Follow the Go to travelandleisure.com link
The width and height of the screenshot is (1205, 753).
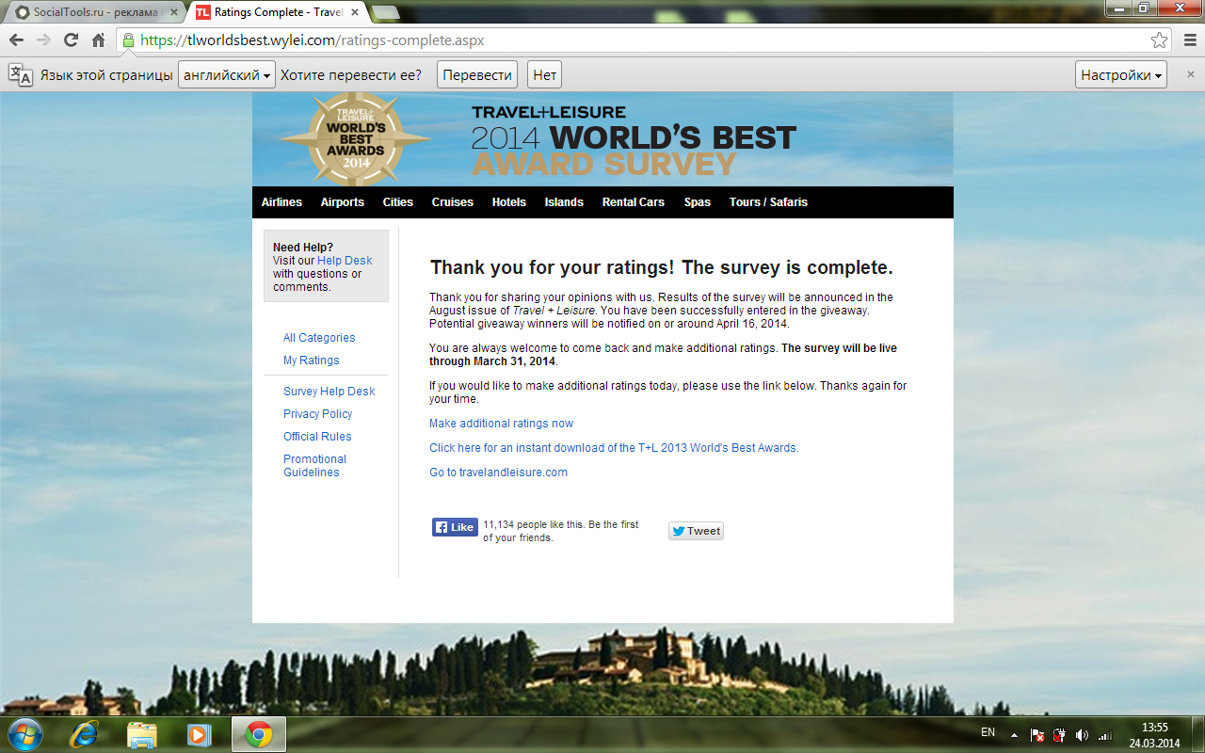[499, 473]
